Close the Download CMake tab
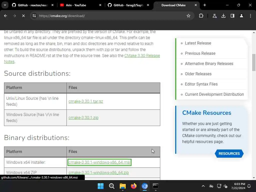The image size is (256, 192). [x=196, y=5]
